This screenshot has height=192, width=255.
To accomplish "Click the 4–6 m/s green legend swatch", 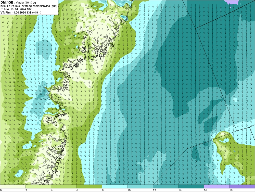I will [64, 186].
